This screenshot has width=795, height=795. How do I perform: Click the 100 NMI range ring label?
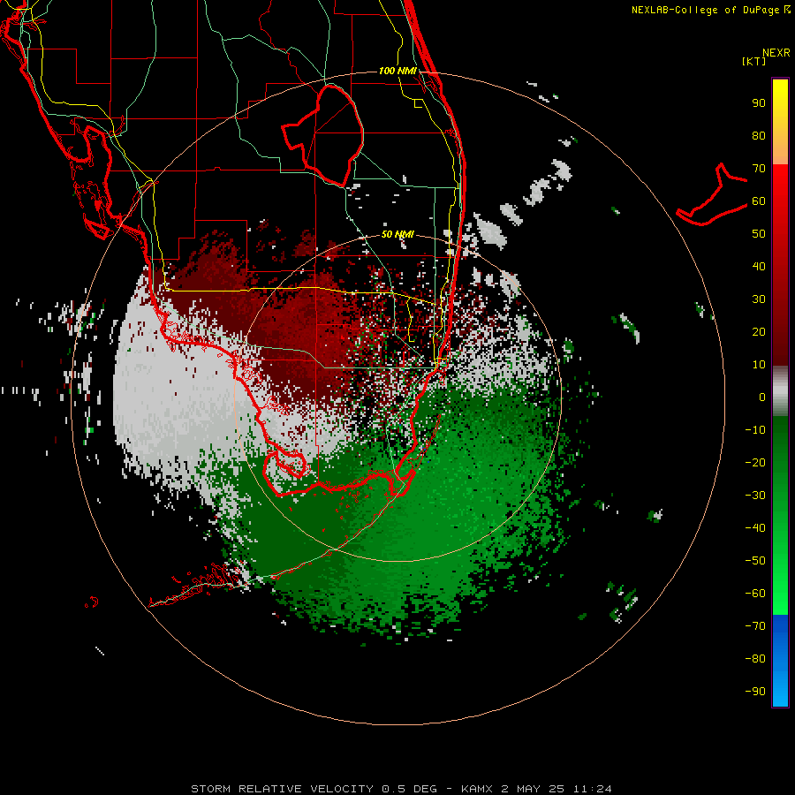(397, 71)
